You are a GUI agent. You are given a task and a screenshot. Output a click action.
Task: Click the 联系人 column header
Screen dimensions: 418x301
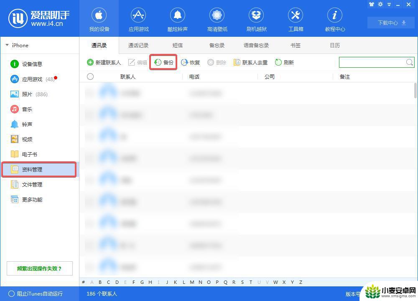(x=128, y=77)
